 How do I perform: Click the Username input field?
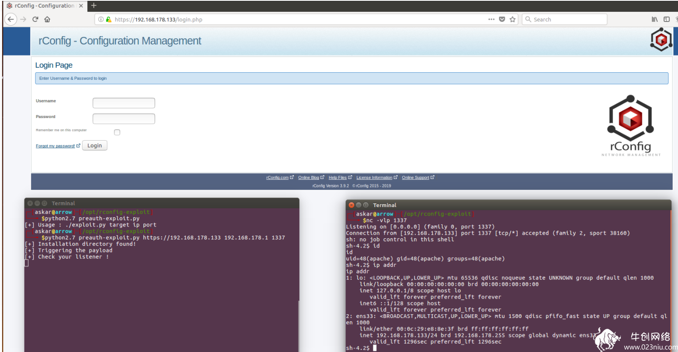[124, 103]
